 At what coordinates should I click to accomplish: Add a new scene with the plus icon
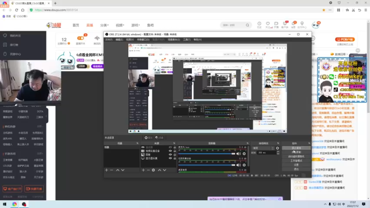[106, 170]
